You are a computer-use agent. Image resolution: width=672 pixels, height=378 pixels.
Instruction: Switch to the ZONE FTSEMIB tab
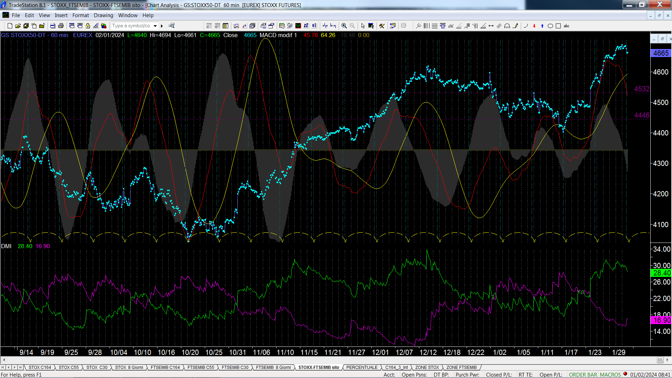point(461,367)
